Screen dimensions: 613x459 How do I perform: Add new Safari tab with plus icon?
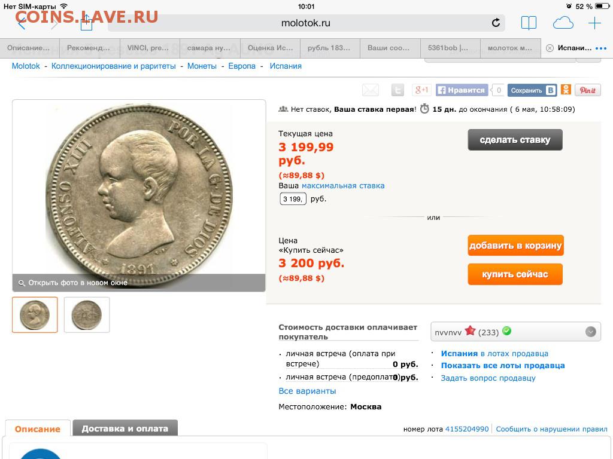594,23
